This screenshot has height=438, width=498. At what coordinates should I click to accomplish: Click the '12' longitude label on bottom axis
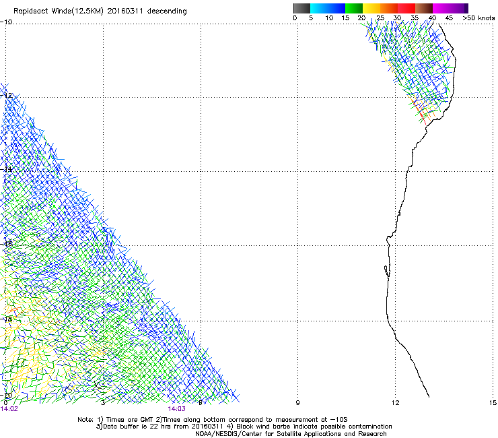tap(395, 403)
